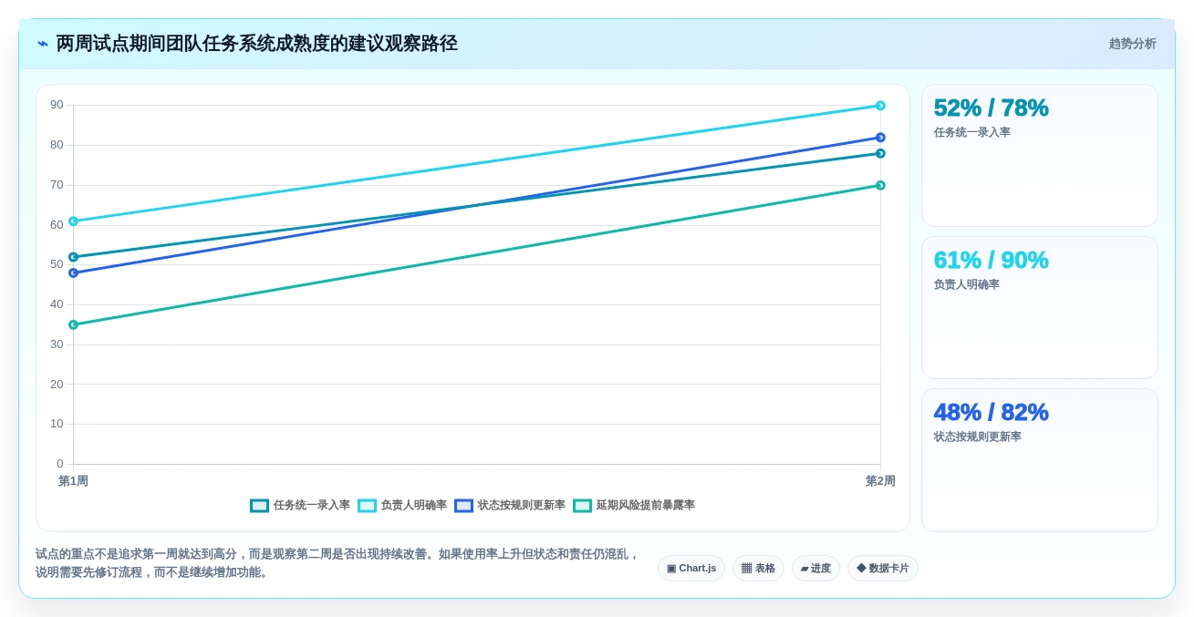
Task: Click week 1 data point at value 52
Action: (73, 257)
